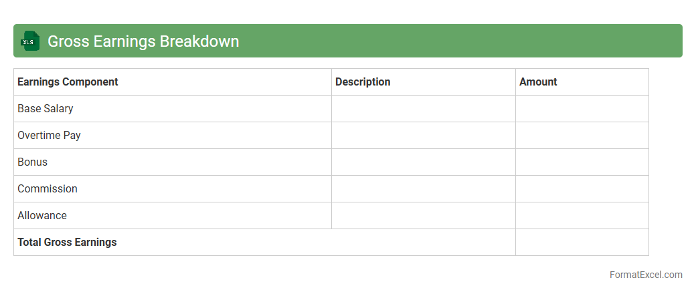Click the Gross Earnings Breakdown title

coord(143,41)
